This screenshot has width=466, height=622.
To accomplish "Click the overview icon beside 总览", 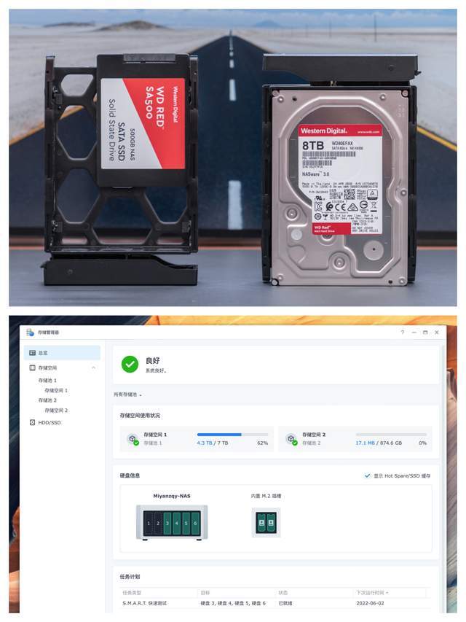I will click(x=33, y=353).
